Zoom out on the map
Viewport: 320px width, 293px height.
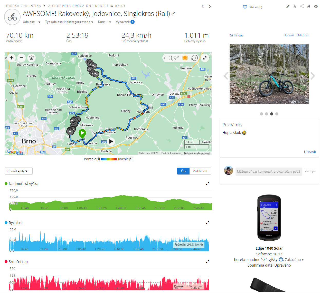tap(22, 58)
